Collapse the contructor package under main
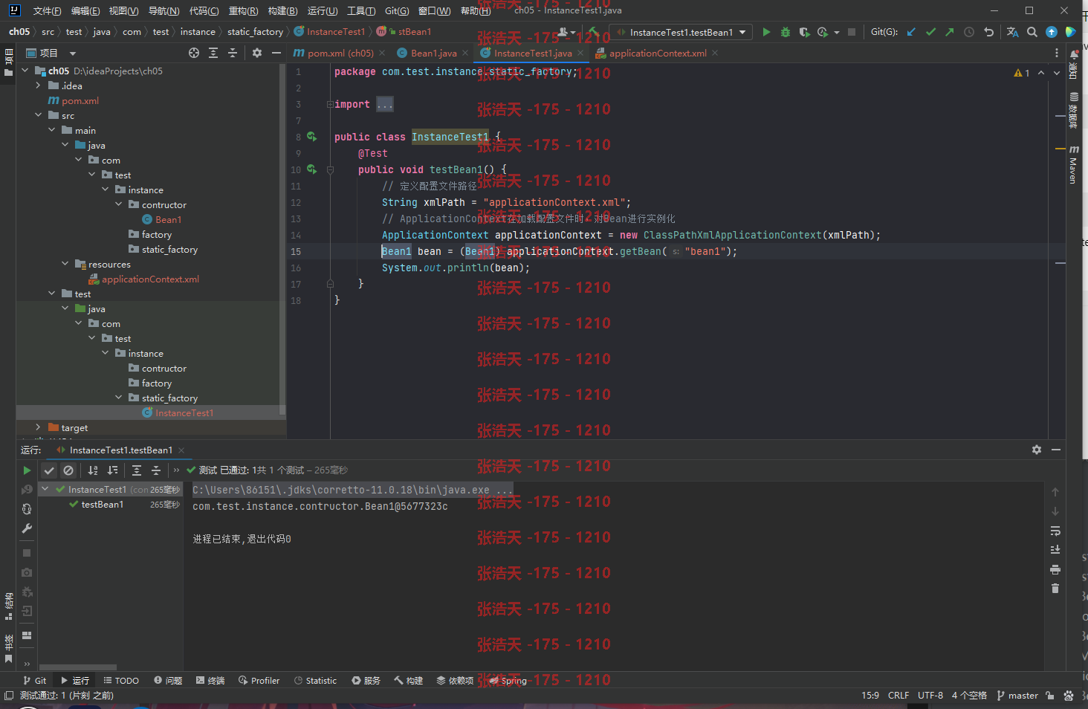The image size is (1088, 709). [119, 204]
